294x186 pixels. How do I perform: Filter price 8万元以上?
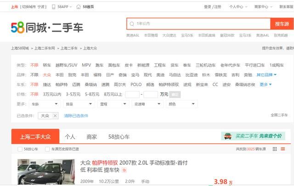click(113, 94)
